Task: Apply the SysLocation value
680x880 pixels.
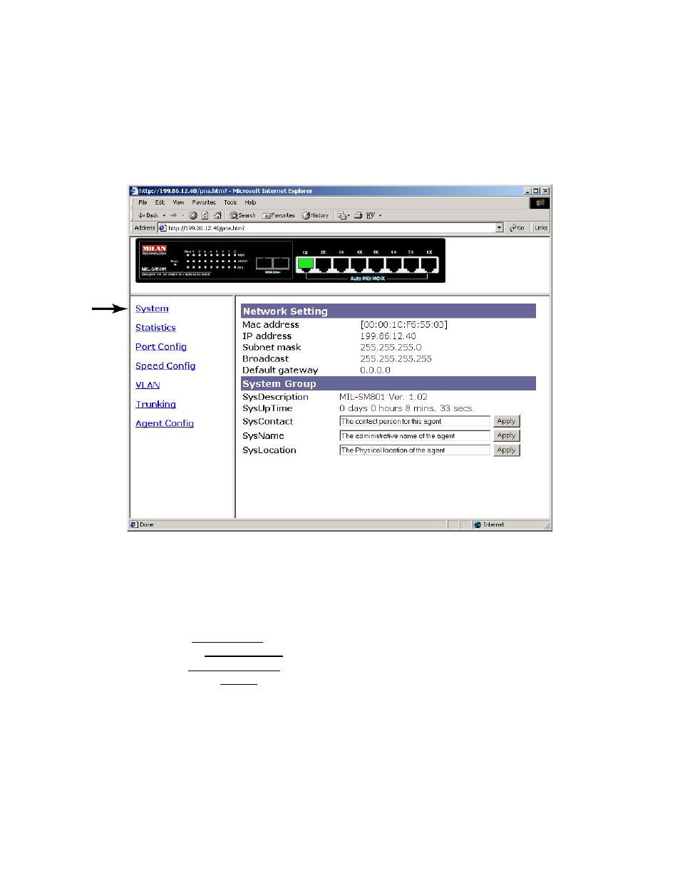Action: pyautogui.click(x=507, y=450)
